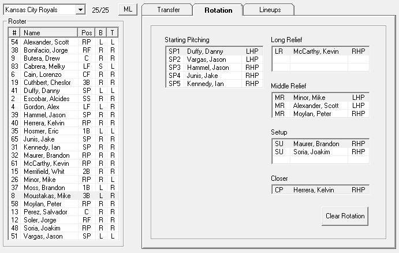Viewport: 399px width, 253px height.
Task: Select closer Herrera, Kelvin
Action: click(x=320, y=190)
